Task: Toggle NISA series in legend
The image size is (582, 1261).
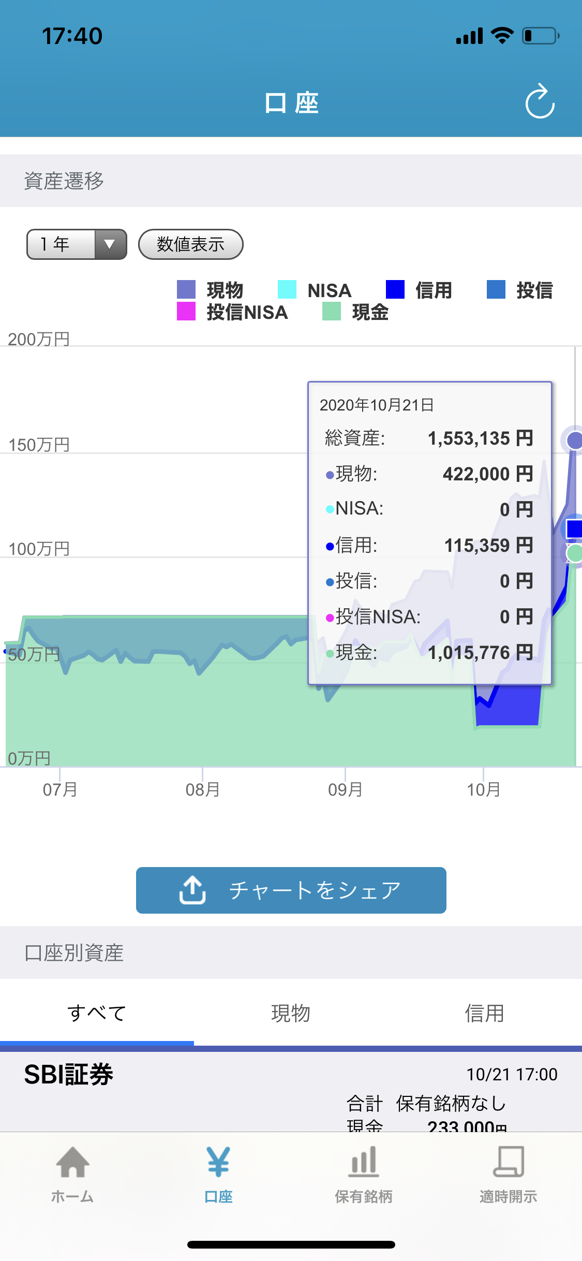Action: click(x=315, y=290)
